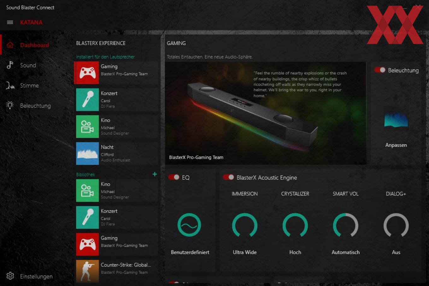Screen dimensions: 429x286
Task: Click the KATANA device name
Action: pyautogui.click(x=31, y=22)
